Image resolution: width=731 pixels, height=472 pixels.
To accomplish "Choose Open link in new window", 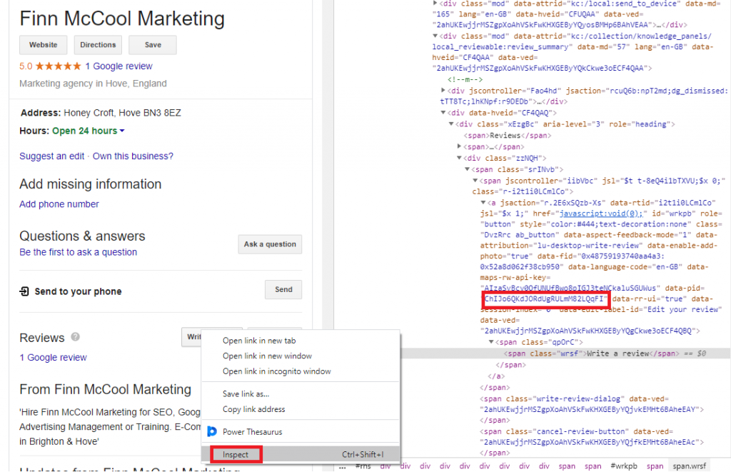I will coord(267,356).
